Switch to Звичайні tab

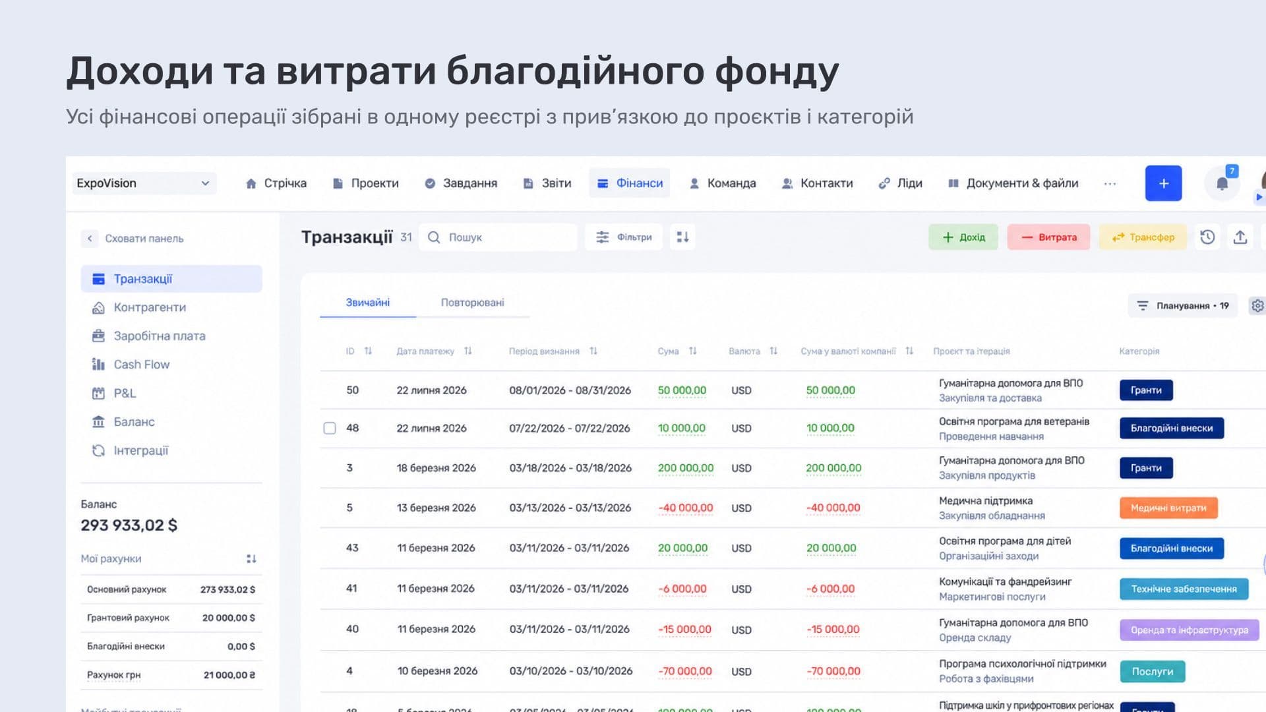tap(367, 303)
